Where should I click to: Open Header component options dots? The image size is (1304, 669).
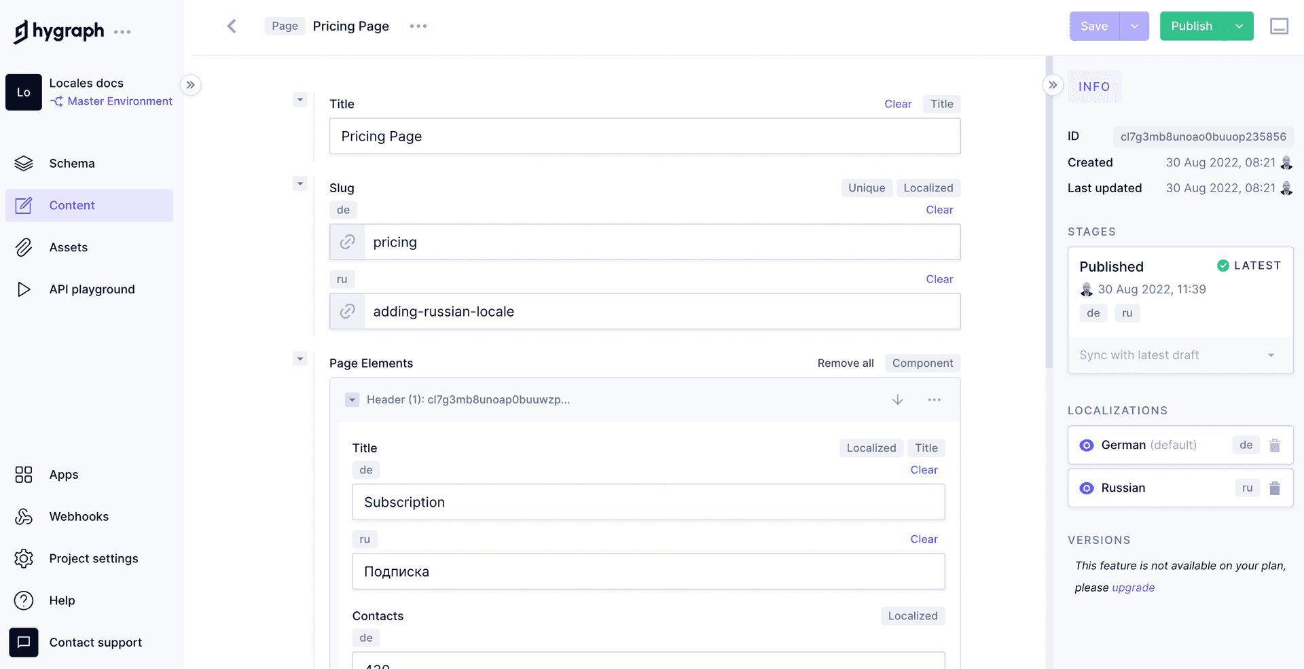(935, 399)
